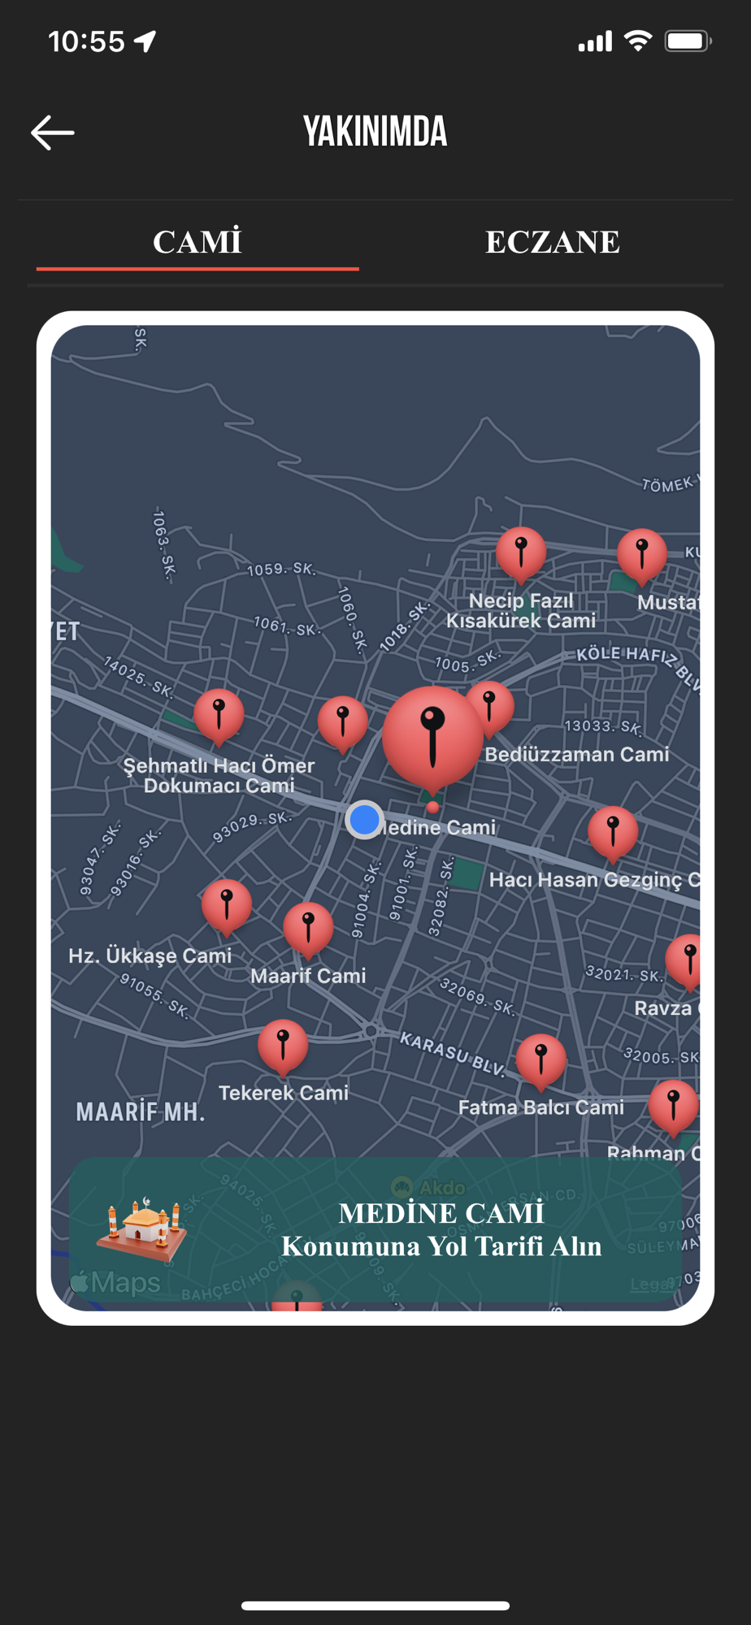Viewport: 751px width, 1625px height.
Task: Select the CAMİ tab
Action: 198,241
